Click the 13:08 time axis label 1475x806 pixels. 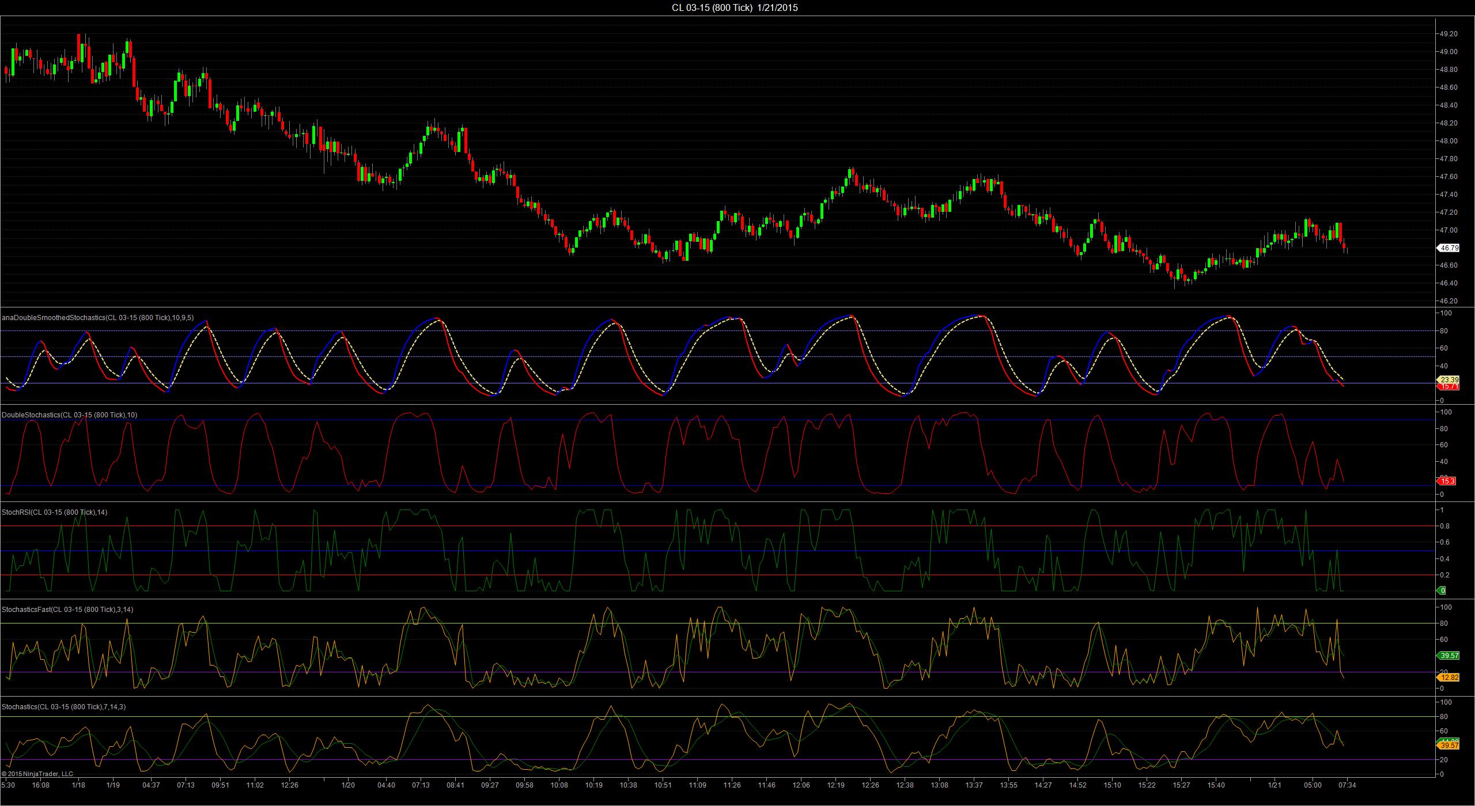(x=939, y=785)
